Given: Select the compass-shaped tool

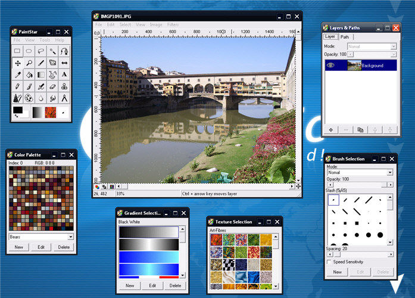Looking at the screenshot, I should coord(64,98).
